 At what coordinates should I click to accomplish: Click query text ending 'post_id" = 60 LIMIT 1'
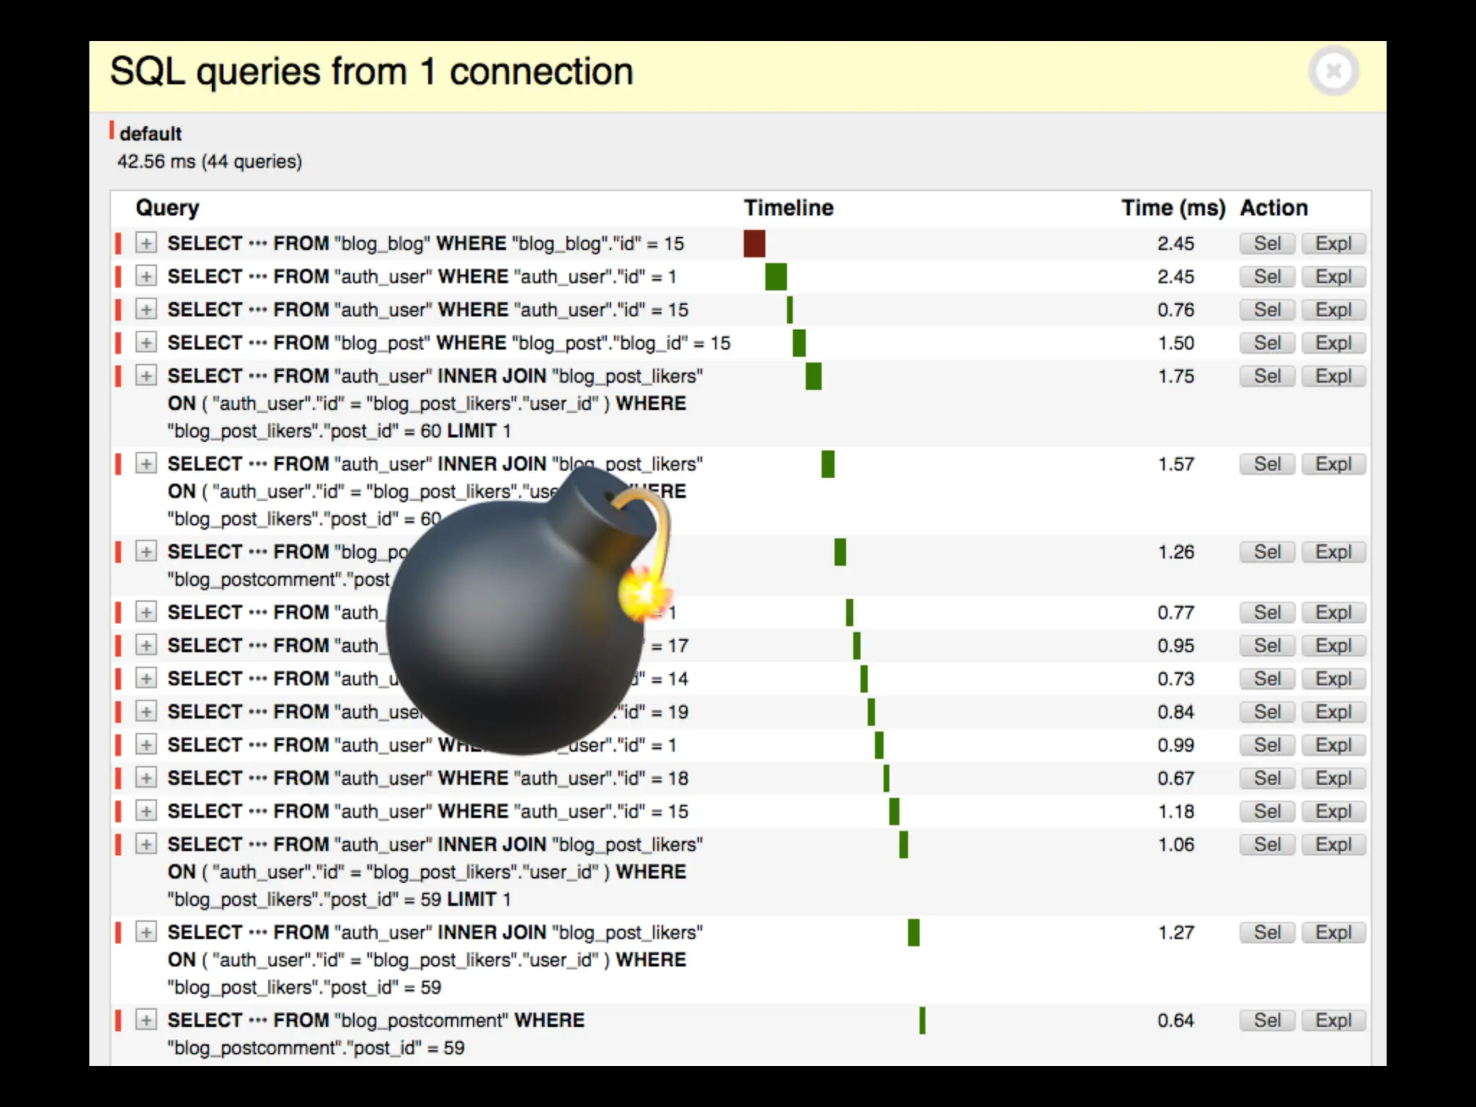coord(435,403)
